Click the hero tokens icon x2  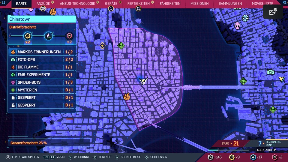274,157
